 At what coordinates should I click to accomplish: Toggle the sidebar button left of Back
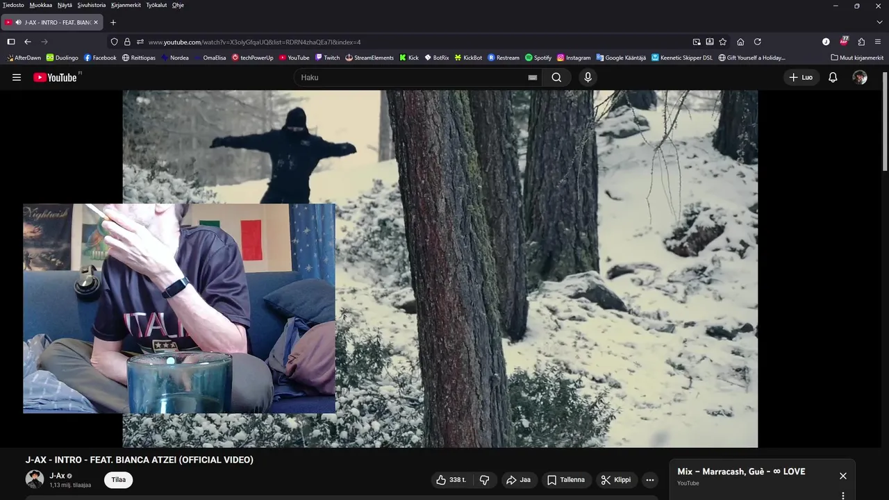[x=11, y=42]
